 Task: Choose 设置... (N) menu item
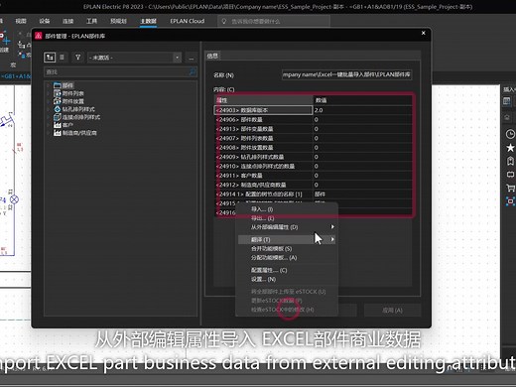(287, 279)
